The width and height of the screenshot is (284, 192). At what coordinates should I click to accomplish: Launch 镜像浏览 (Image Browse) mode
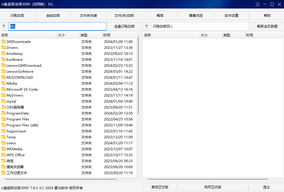click(196, 15)
